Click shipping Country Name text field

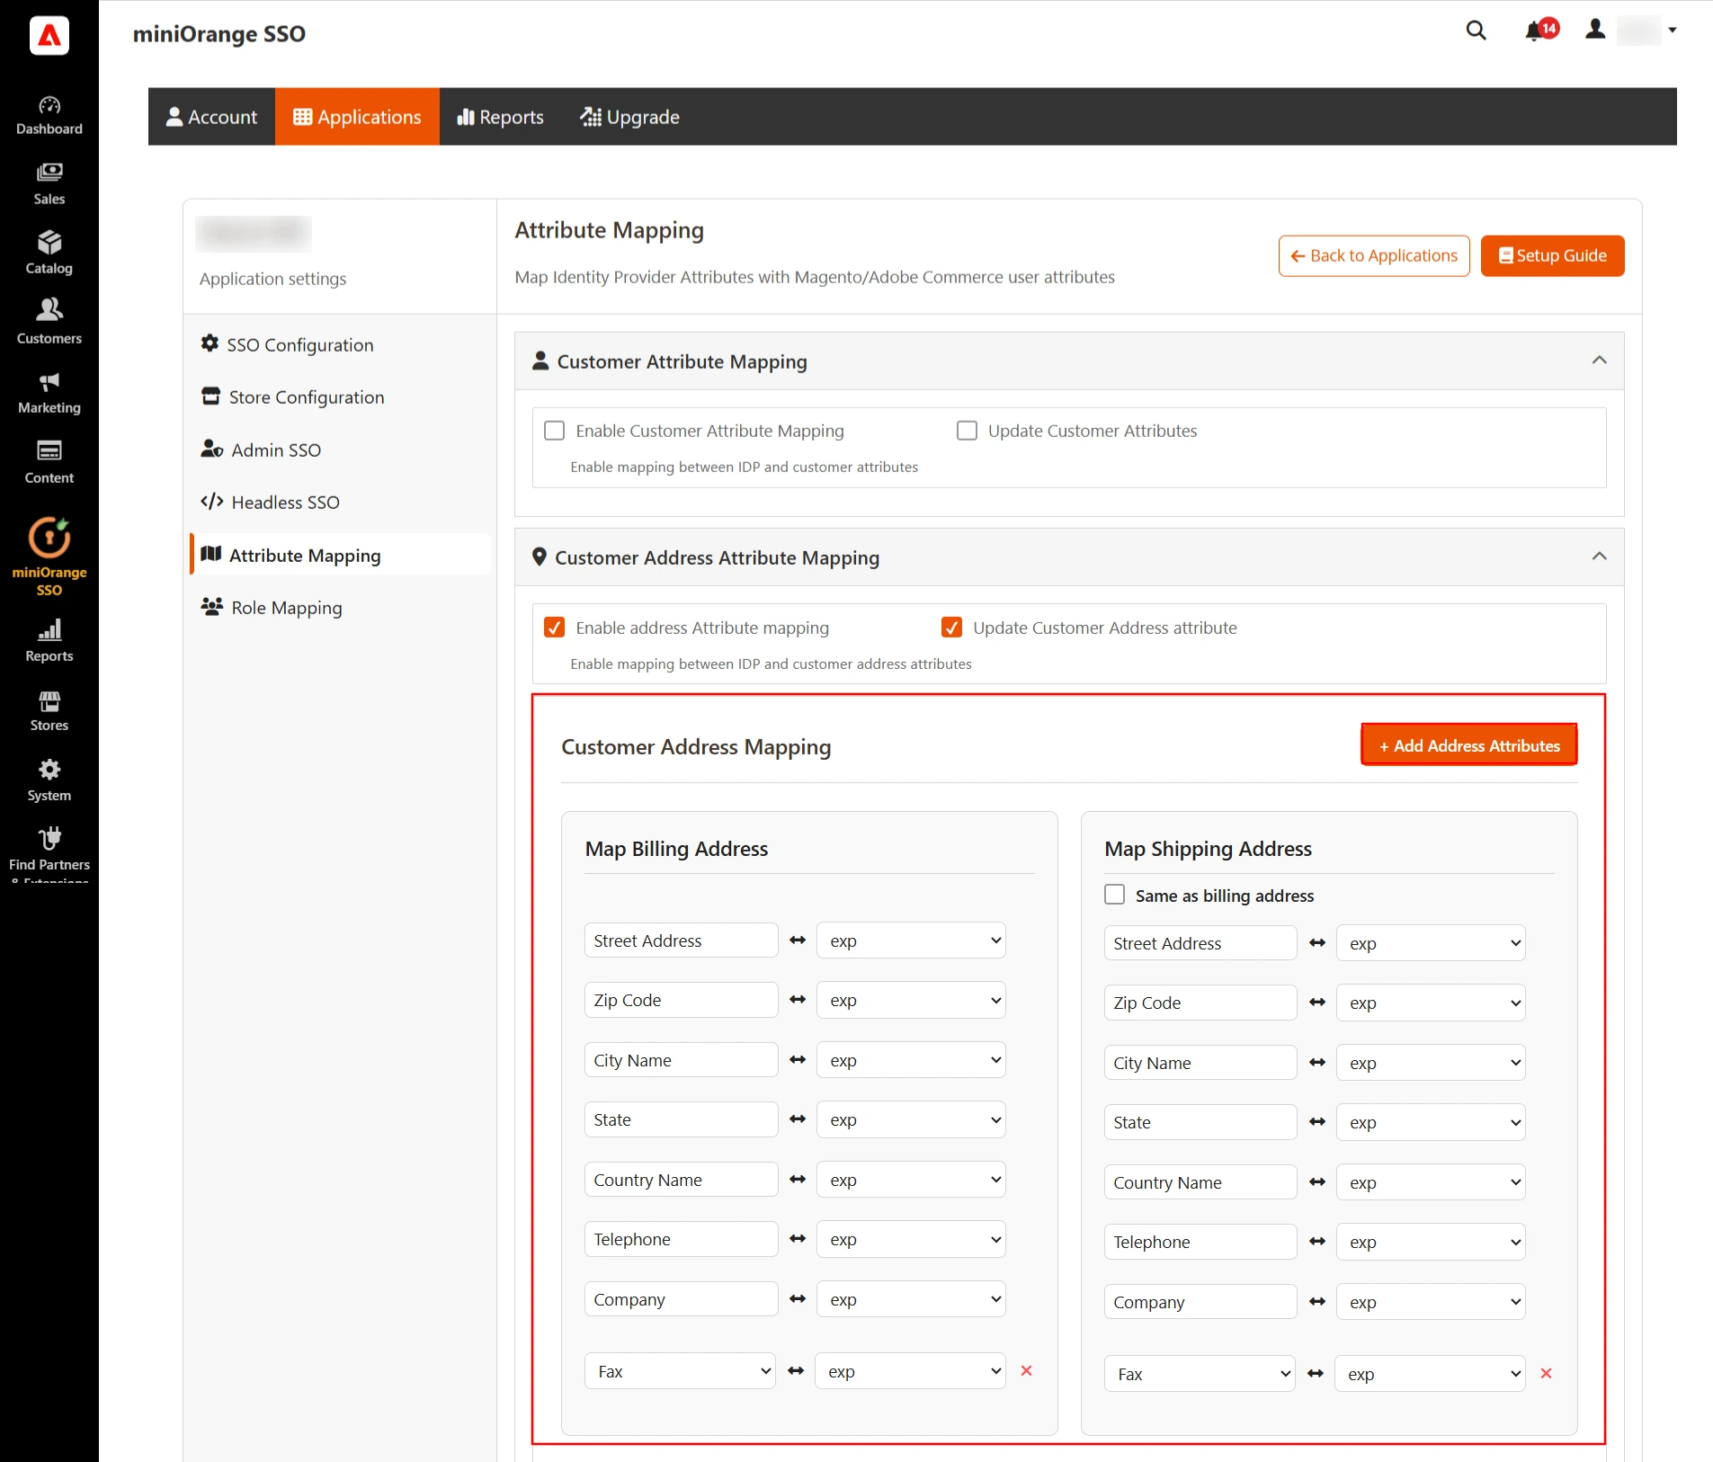tap(1200, 1182)
